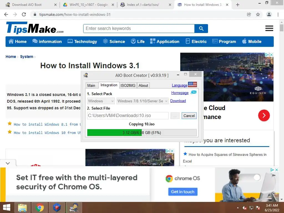Bookmark this page with the star icon

tap(258, 14)
